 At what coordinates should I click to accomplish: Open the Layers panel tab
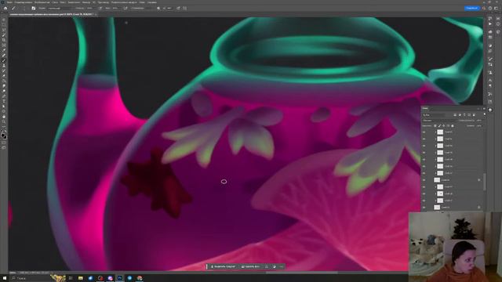tap(425, 108)
